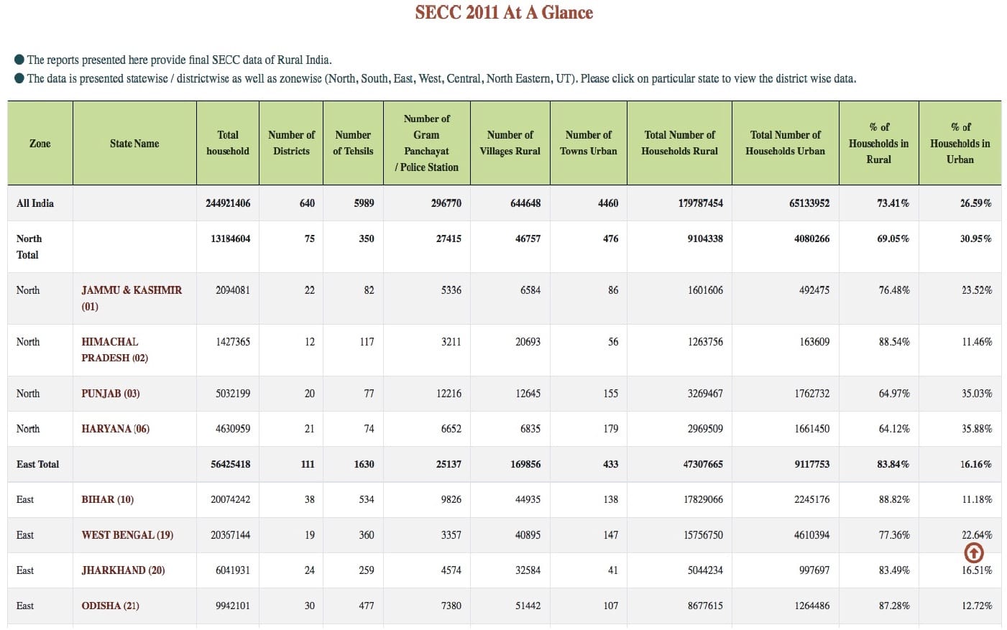Click All India rural percentage 73.41%
The width and height of the screenshot is (1007, 630).
pyautogui.click(x=893, y=203)
